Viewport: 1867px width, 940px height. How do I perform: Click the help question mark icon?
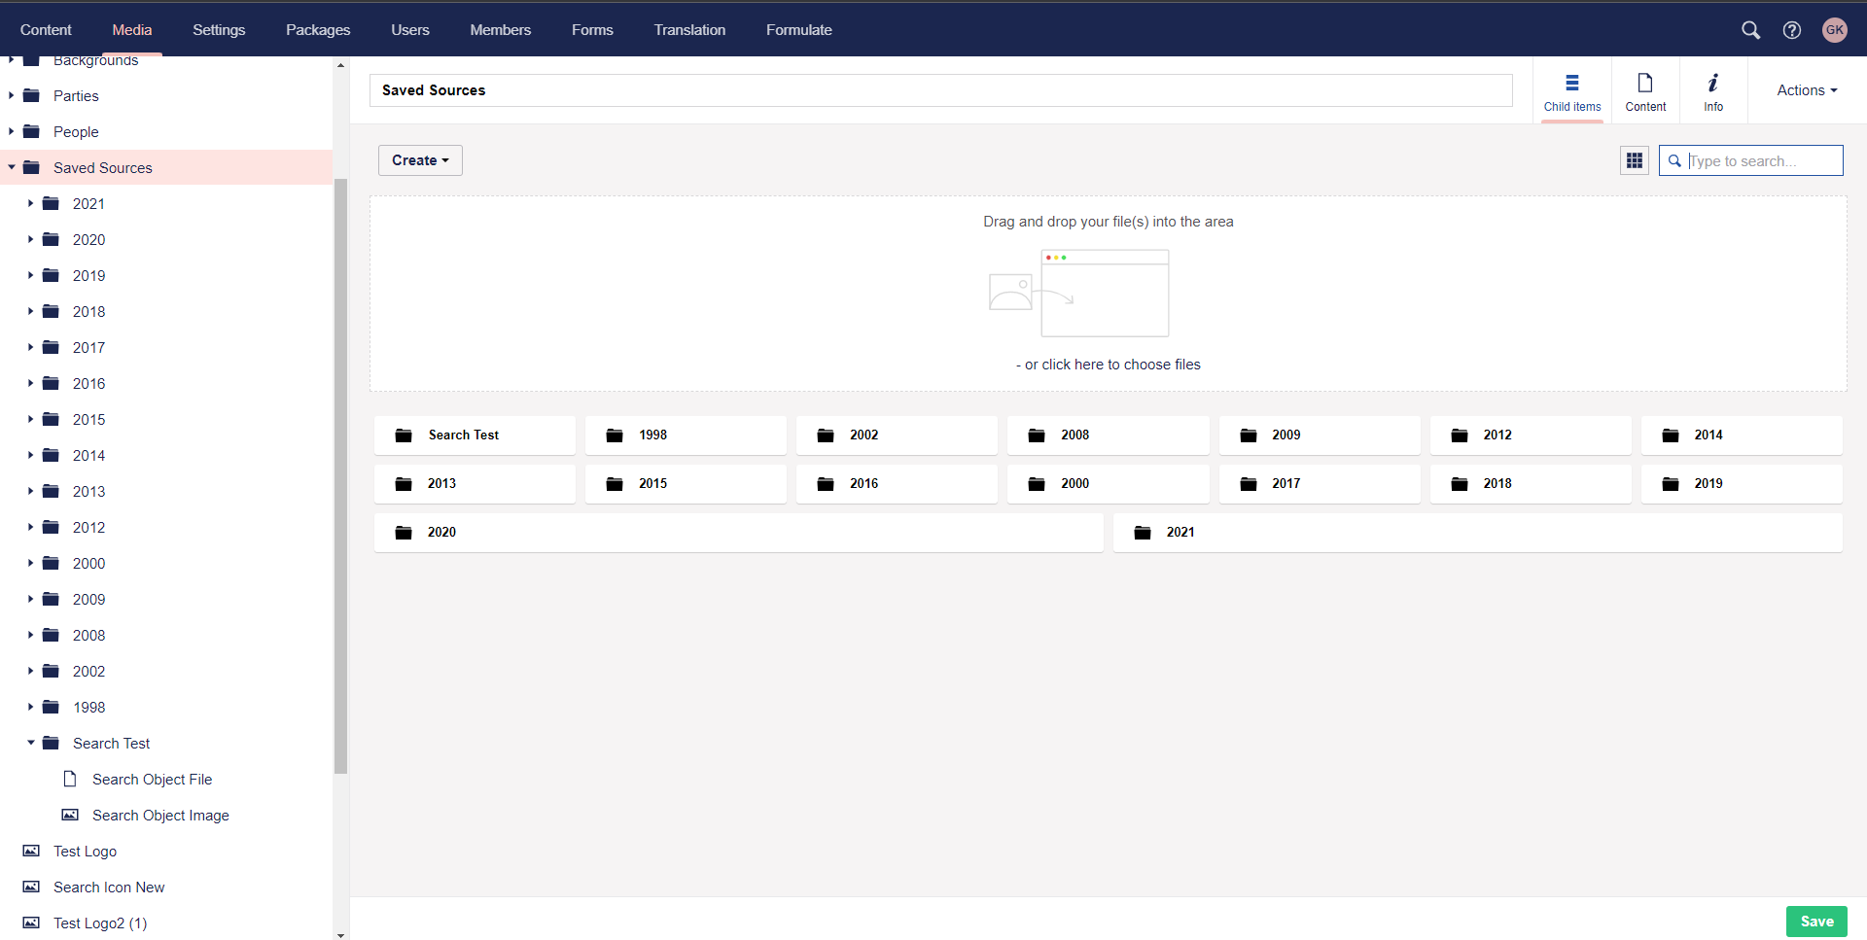click(x=1793, y=30)
